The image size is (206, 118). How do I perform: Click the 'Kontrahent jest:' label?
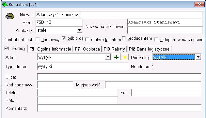18,39
